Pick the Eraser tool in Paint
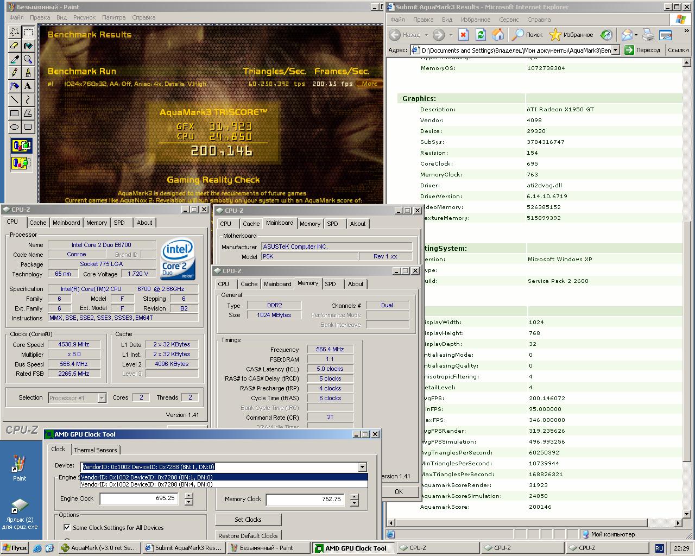This screenshot has height=556, width=695. pos(15,46)
